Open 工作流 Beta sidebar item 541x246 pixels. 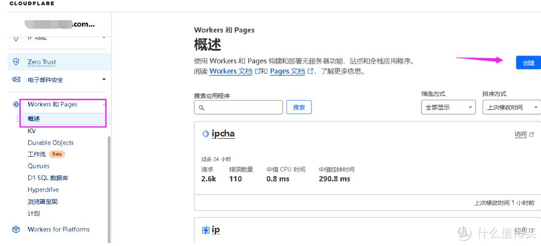(x=37, y=154)
